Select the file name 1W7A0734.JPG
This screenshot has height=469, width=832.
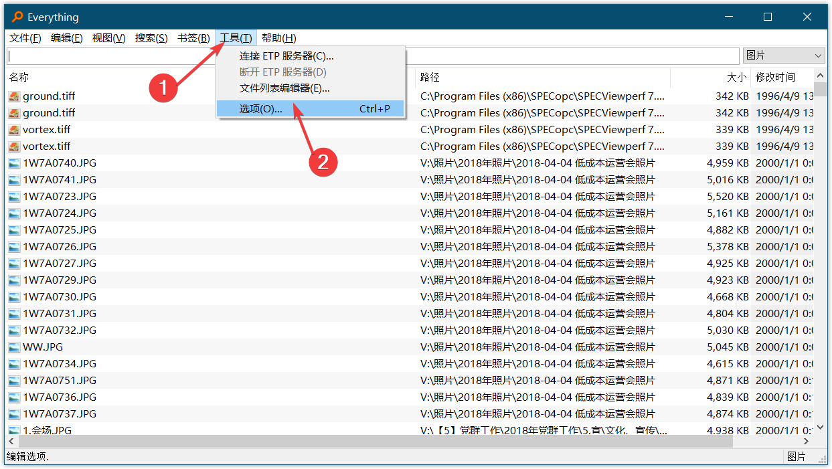coord(60,363)
